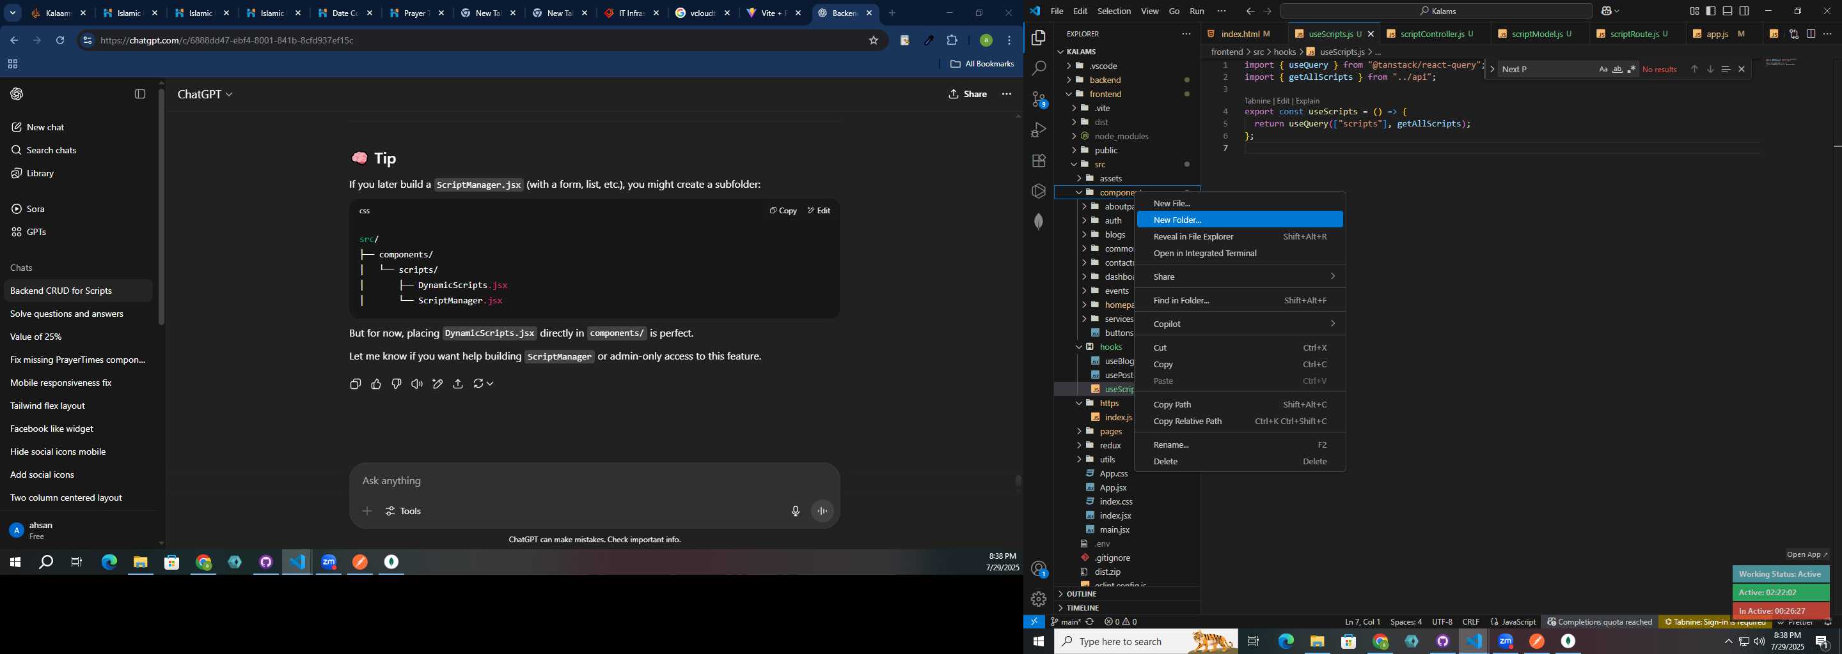The width and height of the screenshot is (1842, 654).
Task: Click the find in selection icon
Action: click(x=1726, y=69)
